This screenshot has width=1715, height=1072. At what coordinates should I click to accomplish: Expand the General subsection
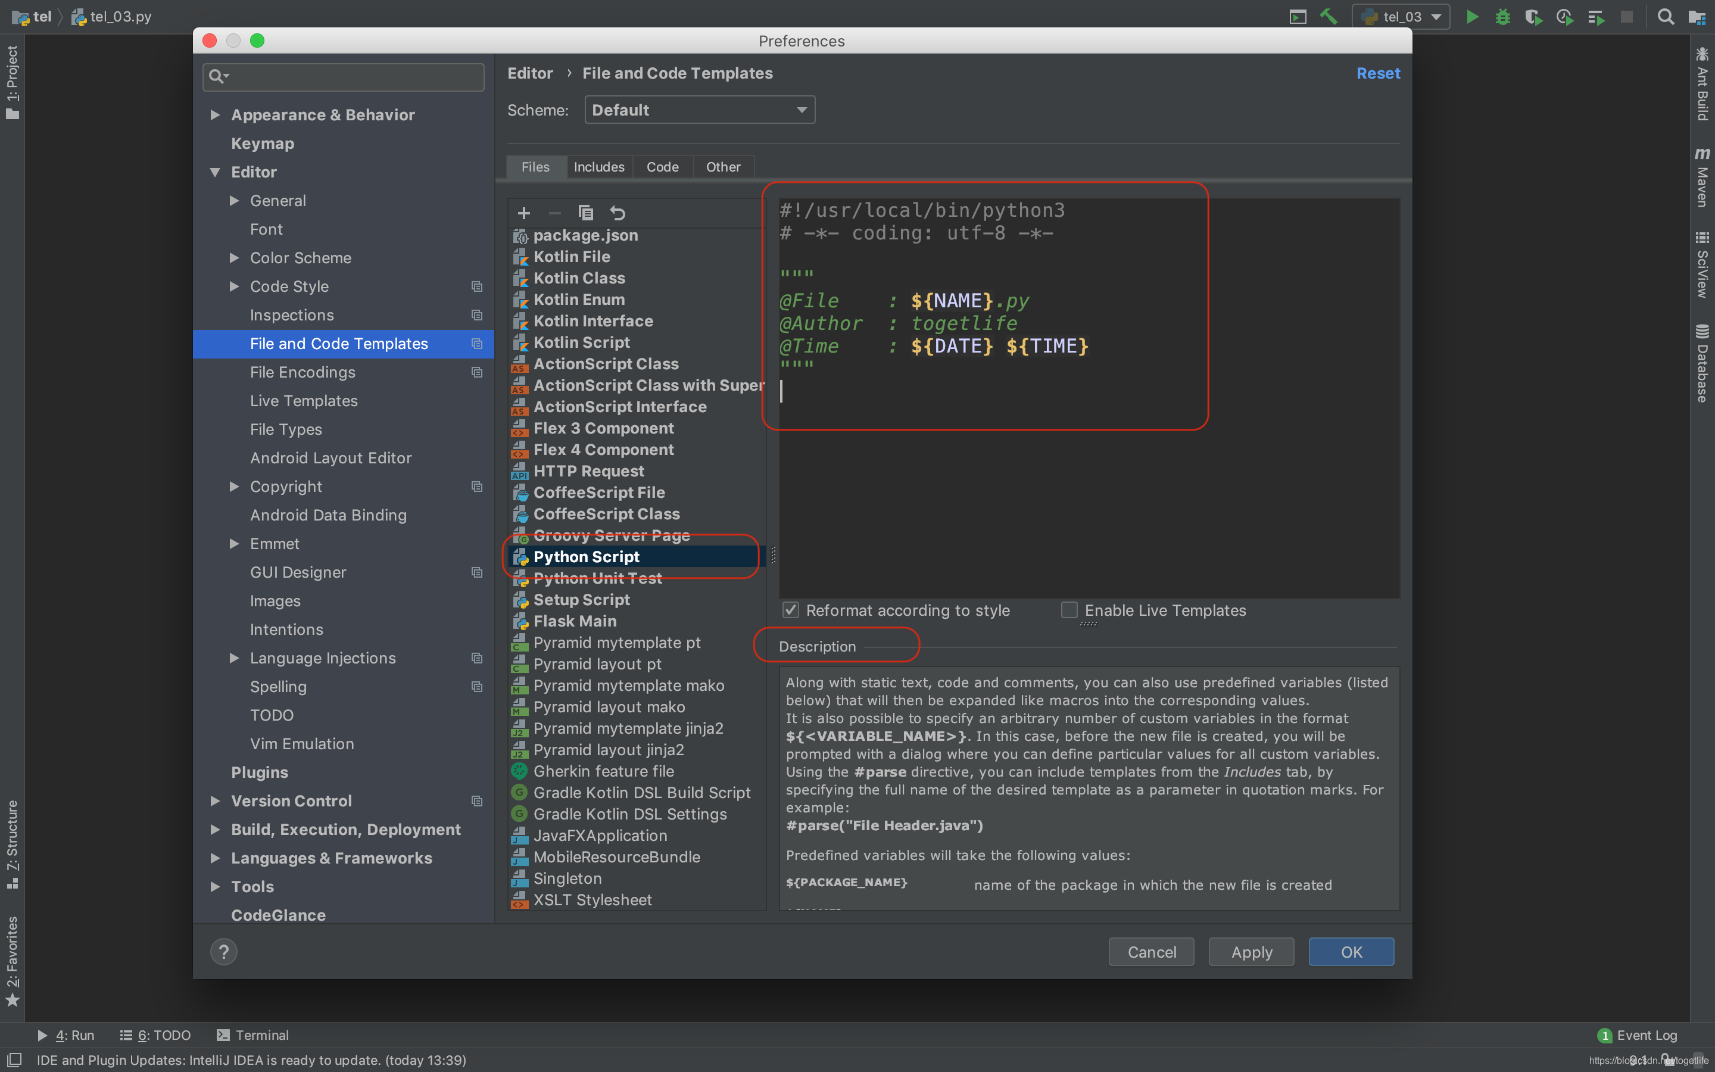(234, 201)
